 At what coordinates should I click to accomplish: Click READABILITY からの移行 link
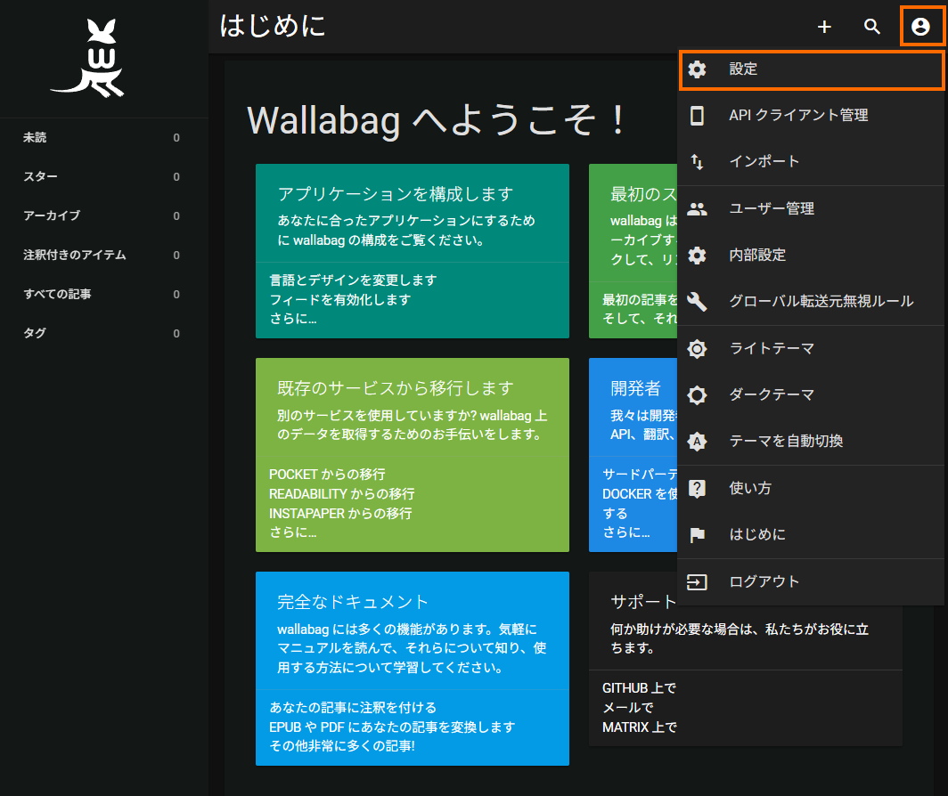(341, 494)
